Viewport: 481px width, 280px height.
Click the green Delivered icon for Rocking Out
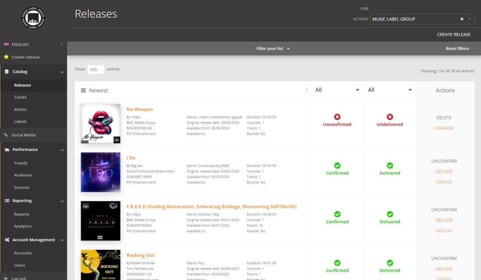click(390, 263)
